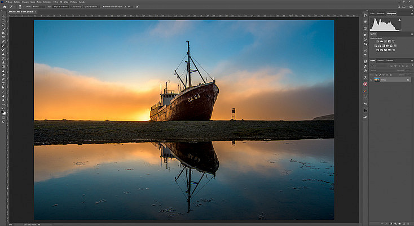
Task: Toggle lock transparent pixels in Capas panel
Action: [x=377, y=75]
